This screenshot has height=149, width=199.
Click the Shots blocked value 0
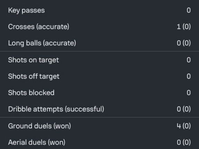[x=189, y=93]
